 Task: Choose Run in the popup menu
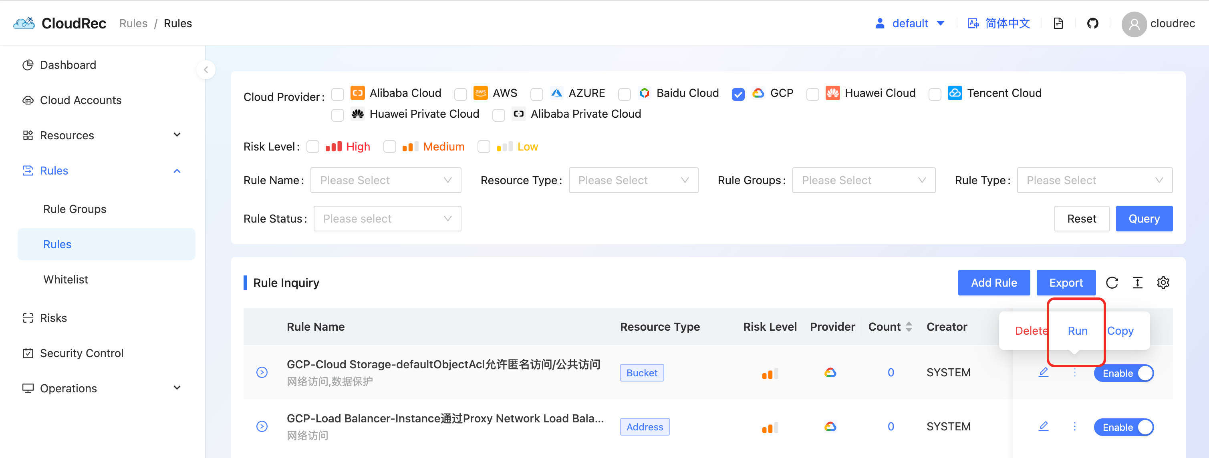click(1077, 331)
